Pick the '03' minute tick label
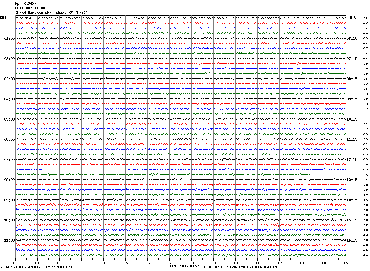 point(81,263)
